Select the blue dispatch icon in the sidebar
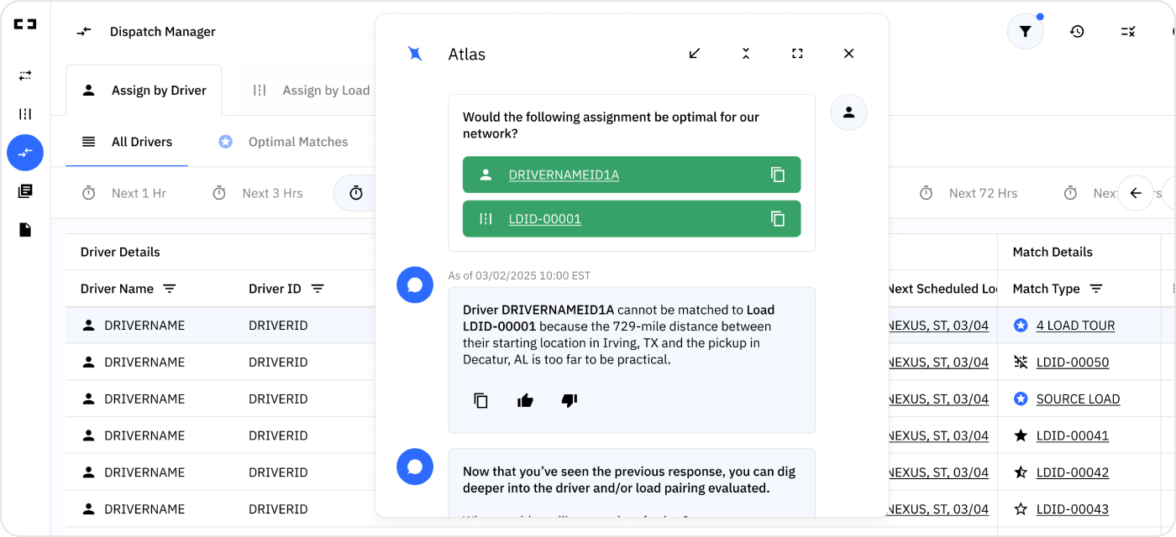The height and width of the screenshot is (537, 1176). (25, 153)
